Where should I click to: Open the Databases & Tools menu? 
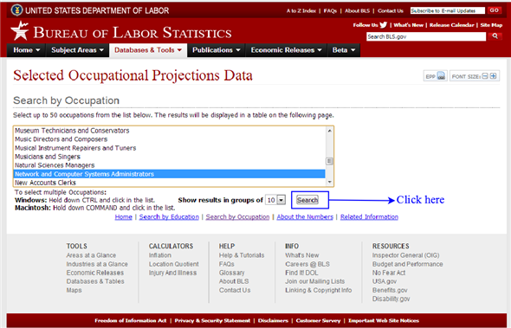pyautogui.click(x=148, y=50)
